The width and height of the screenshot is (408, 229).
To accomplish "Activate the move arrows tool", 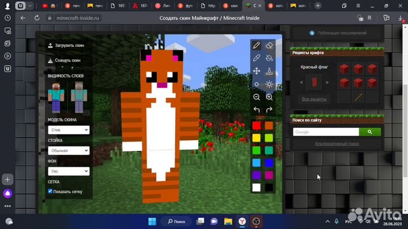I will click(256, 71).
